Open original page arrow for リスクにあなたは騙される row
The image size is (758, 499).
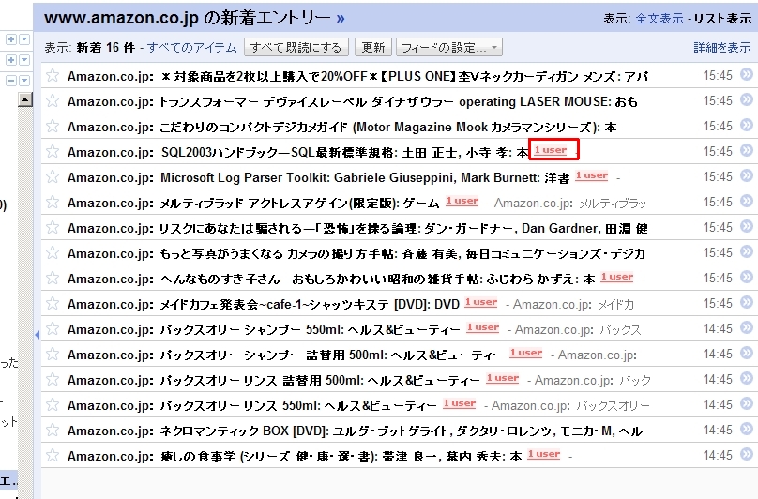747,226
